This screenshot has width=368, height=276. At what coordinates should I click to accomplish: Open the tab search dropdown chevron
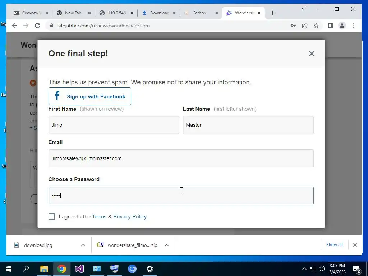pos(303,9)
